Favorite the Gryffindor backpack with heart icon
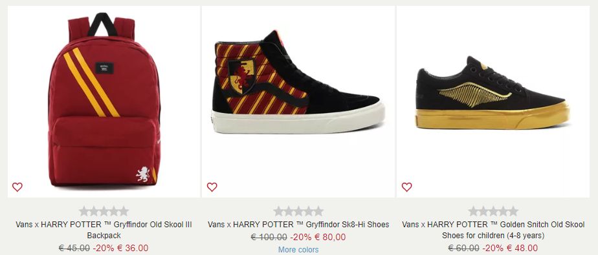Viewport: 598px width, 255px height. tap(17, 187)
